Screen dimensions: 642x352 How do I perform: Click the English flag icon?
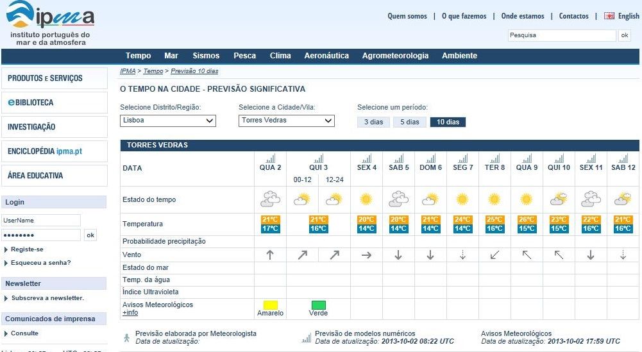609,16
